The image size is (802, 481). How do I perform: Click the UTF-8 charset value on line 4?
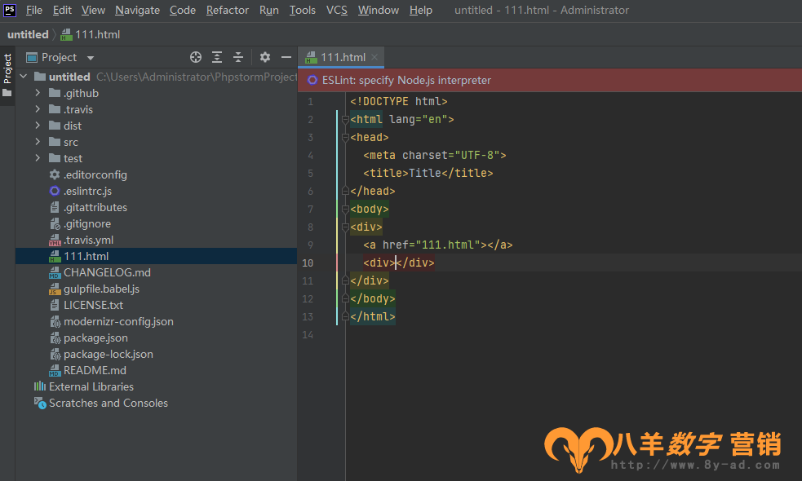click(476, 156)
